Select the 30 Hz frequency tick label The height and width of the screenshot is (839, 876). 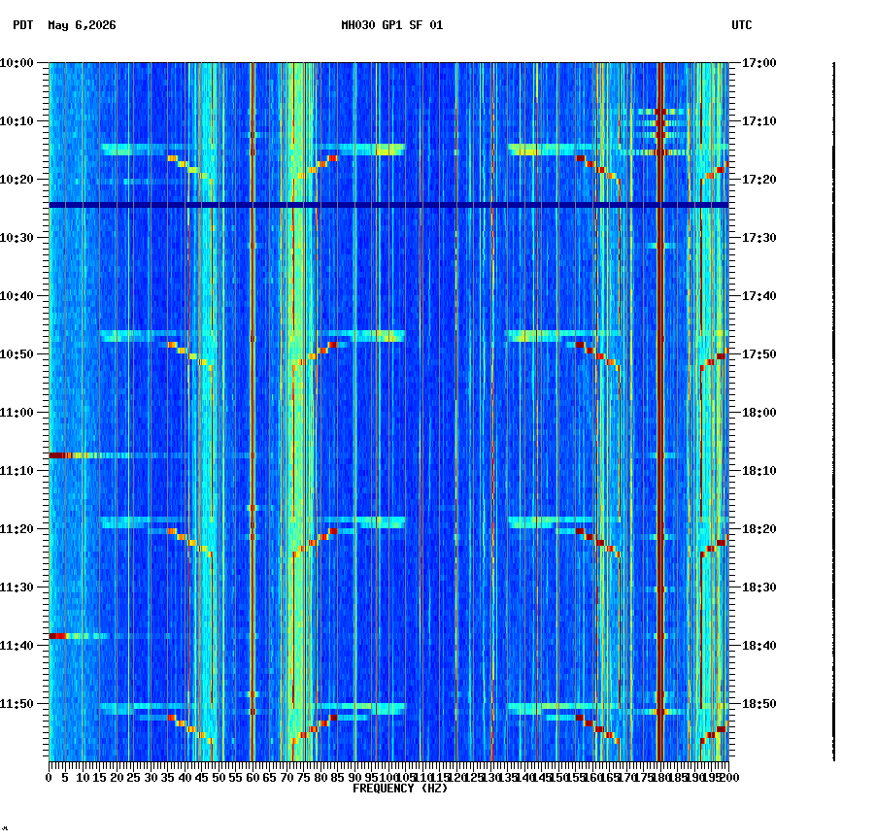(x=151, y=778)
